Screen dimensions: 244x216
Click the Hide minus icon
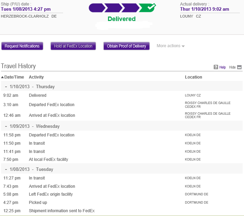(240, 67)
